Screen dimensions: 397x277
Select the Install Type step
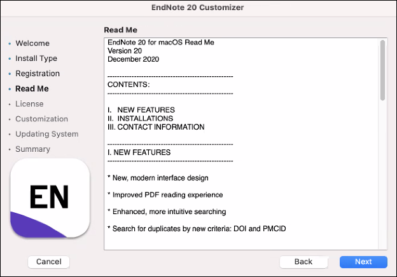[36, 58]
